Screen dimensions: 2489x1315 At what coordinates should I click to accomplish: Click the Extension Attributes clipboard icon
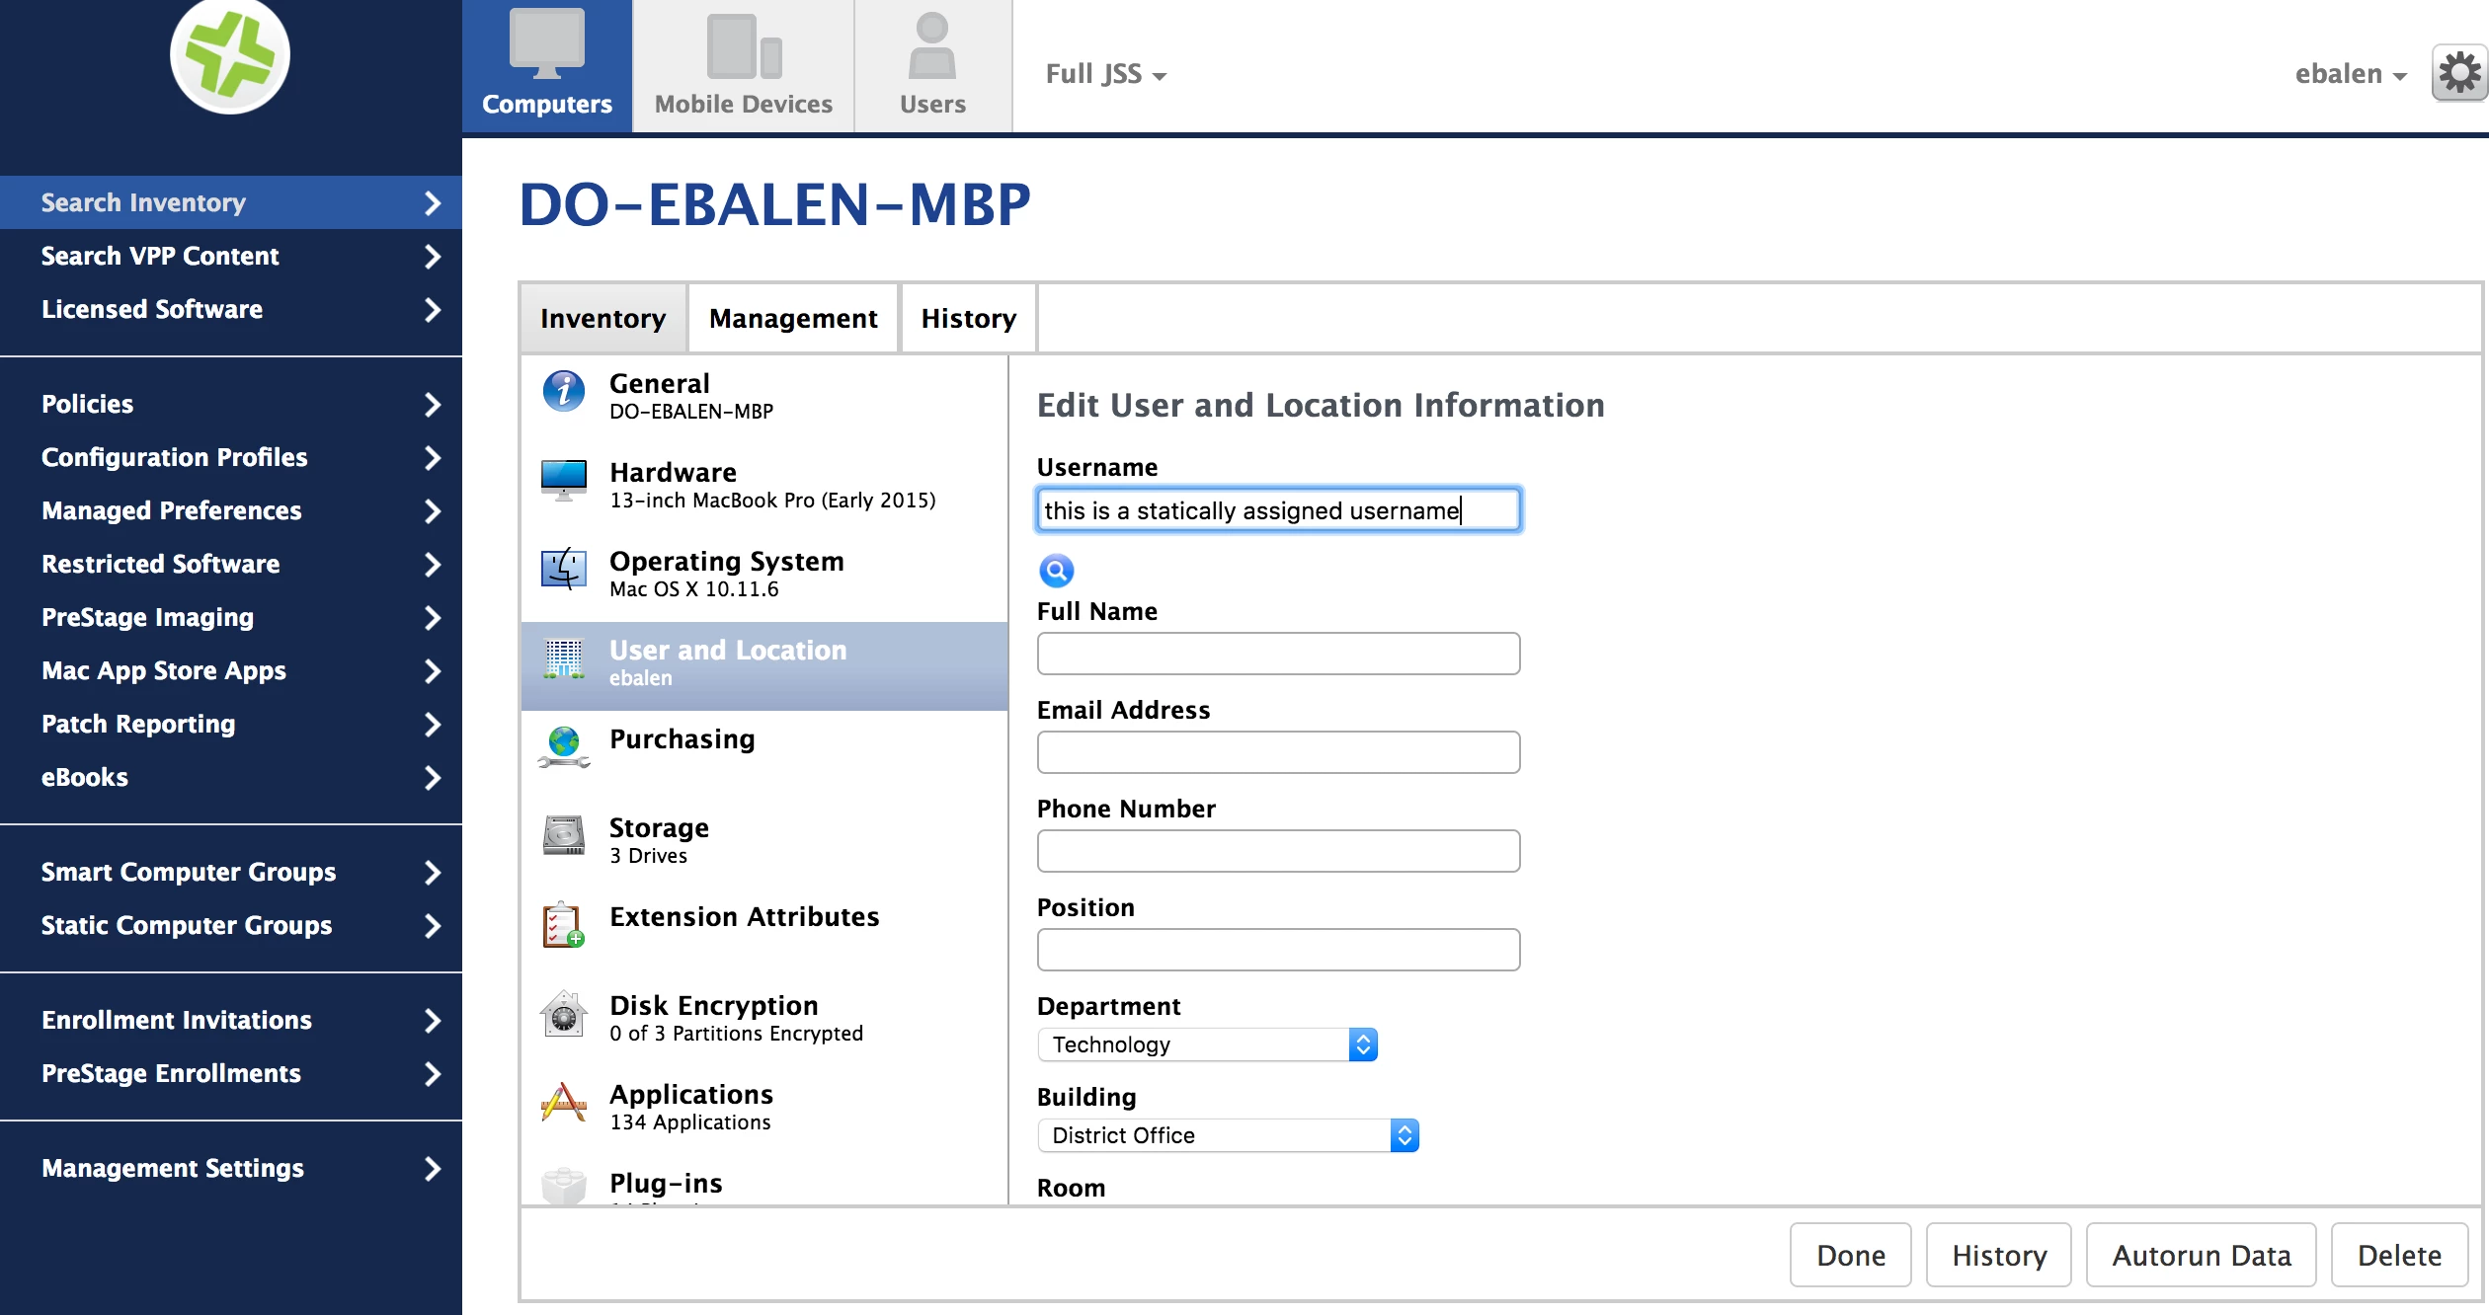tap(564, 925)
